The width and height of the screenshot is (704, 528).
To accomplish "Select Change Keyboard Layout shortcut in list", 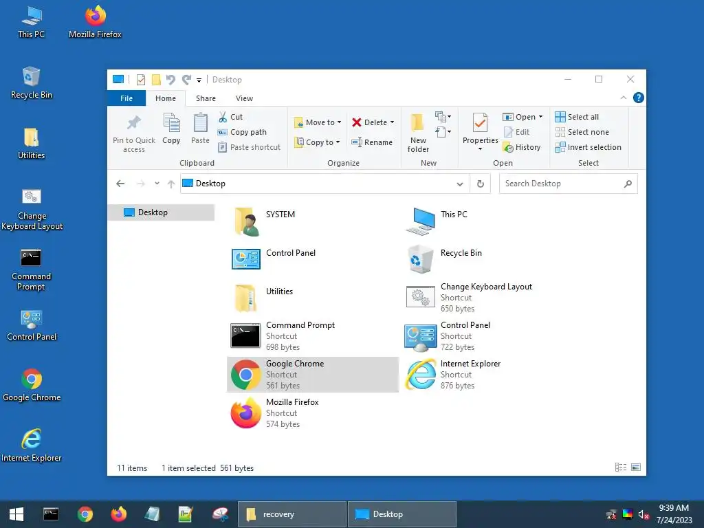I will click(487, 298).
